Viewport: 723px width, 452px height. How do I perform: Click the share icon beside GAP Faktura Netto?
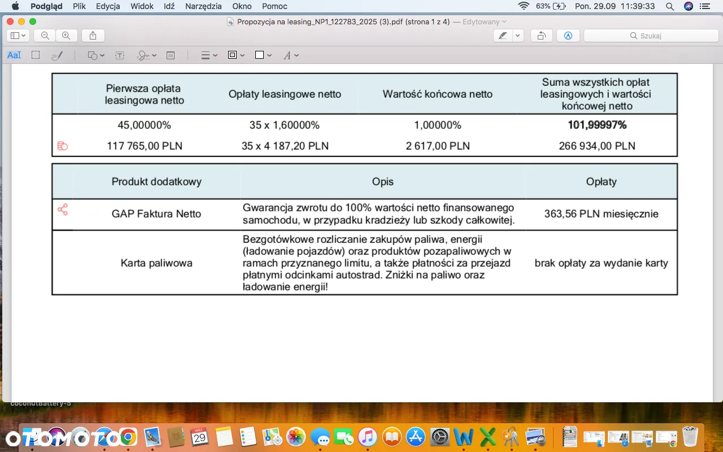click(x=63, y=210)
